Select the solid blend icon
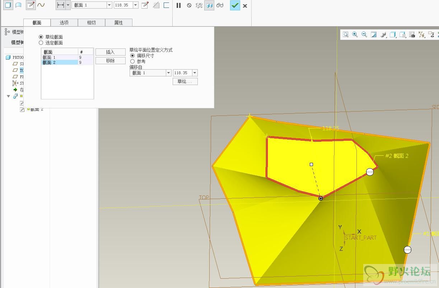Screen dimensions: 439x288 (x=8, y=5)
